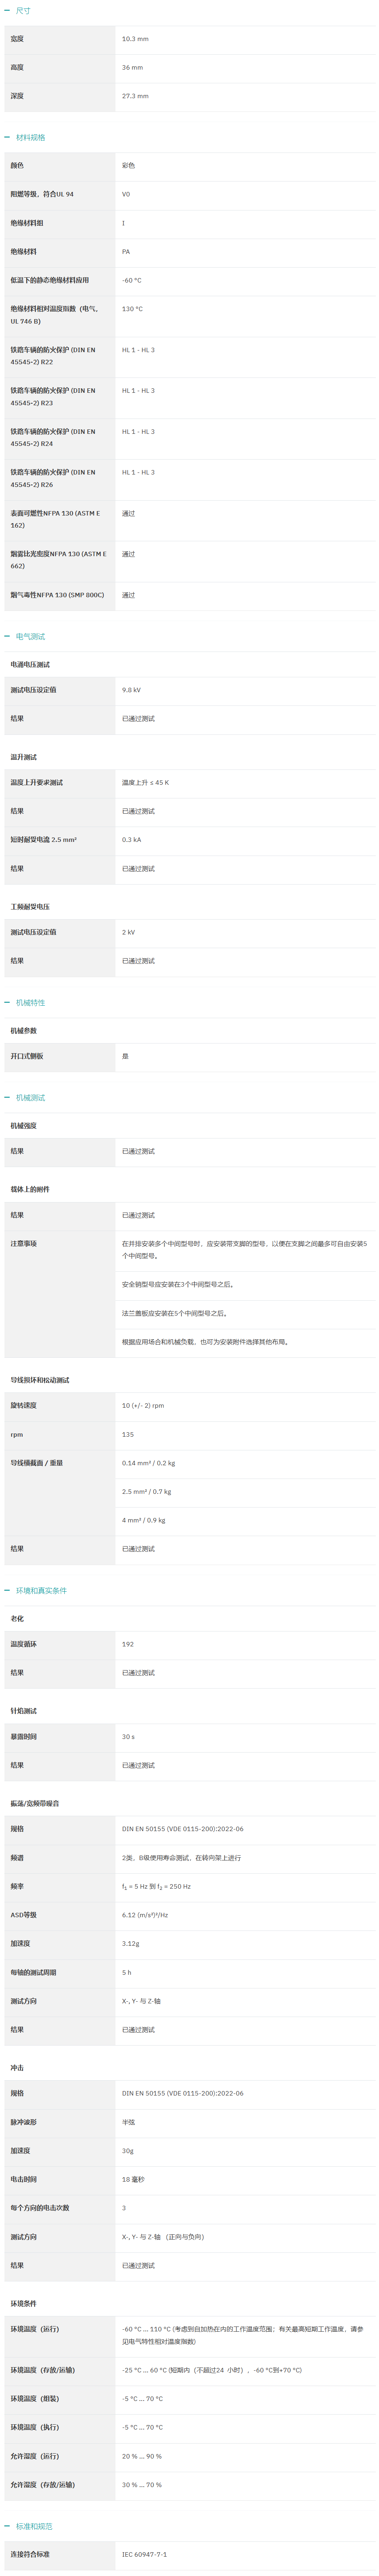Select the 130 °C temperature index value
Screen dimensions: 379x2576
click(132, 309)
